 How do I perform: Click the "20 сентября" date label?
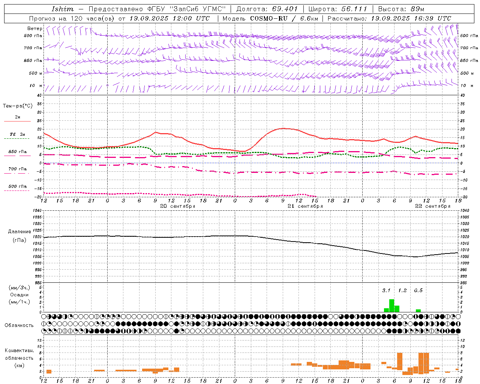178,206
